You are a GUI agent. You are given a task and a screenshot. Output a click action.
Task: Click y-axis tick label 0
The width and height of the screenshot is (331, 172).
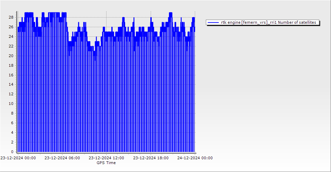(12, 152)
